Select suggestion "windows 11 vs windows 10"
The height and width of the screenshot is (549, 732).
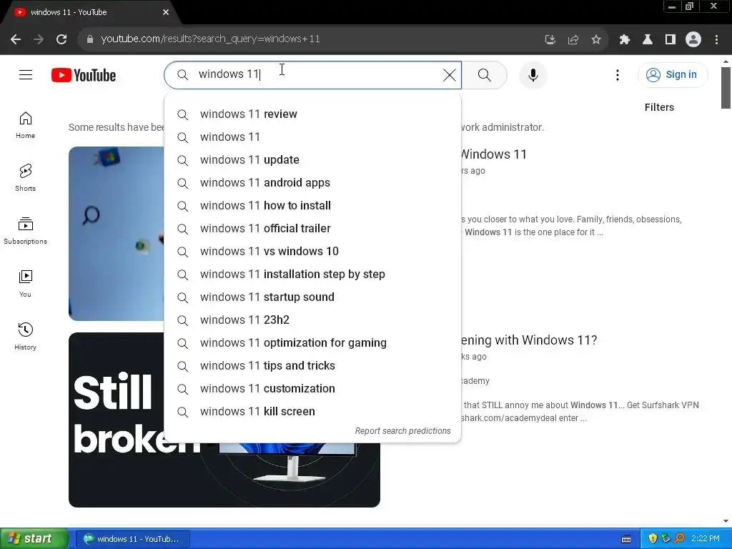point(313,252)
